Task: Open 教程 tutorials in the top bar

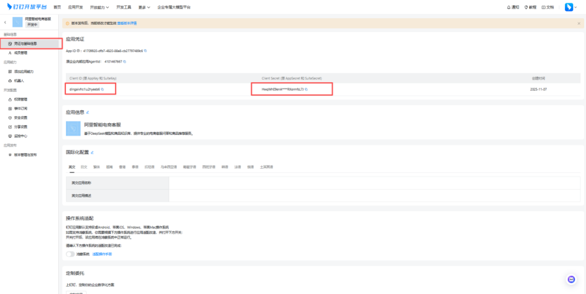Action: point(530,7)
